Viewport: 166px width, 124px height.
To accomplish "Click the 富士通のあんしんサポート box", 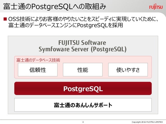I will pos(83,105).
